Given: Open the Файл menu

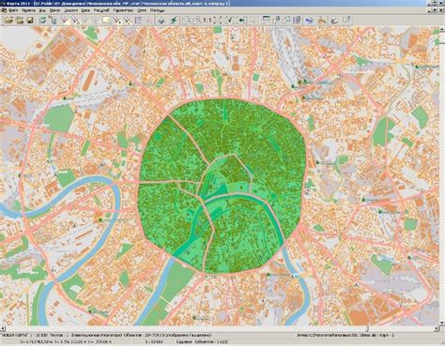Looking at the screenshot, I should click(13, 10).
